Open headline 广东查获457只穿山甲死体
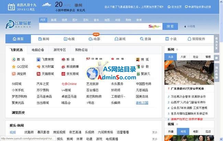This screenshot has height=141, width=223. pos(187,89)
